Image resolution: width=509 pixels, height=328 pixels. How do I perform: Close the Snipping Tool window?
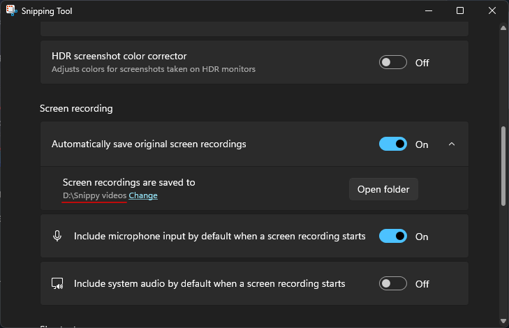coord(492,11)
